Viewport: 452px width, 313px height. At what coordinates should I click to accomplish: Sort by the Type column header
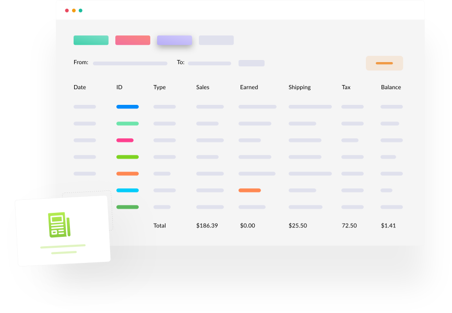[x=159, y=87]
